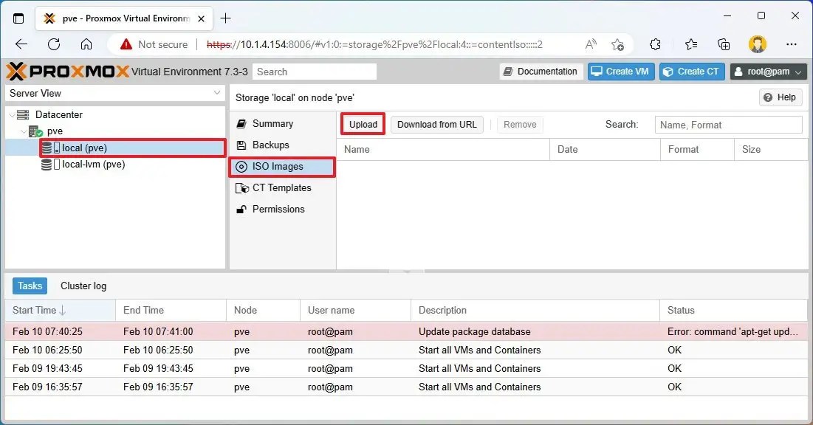The height and width of the screenshot is (425, 813).
Task: Click the Name, Format search field
Action: [727, 124]
